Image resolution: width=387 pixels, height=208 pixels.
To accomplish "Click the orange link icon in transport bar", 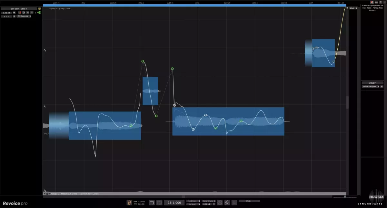I will pos(129,203).
